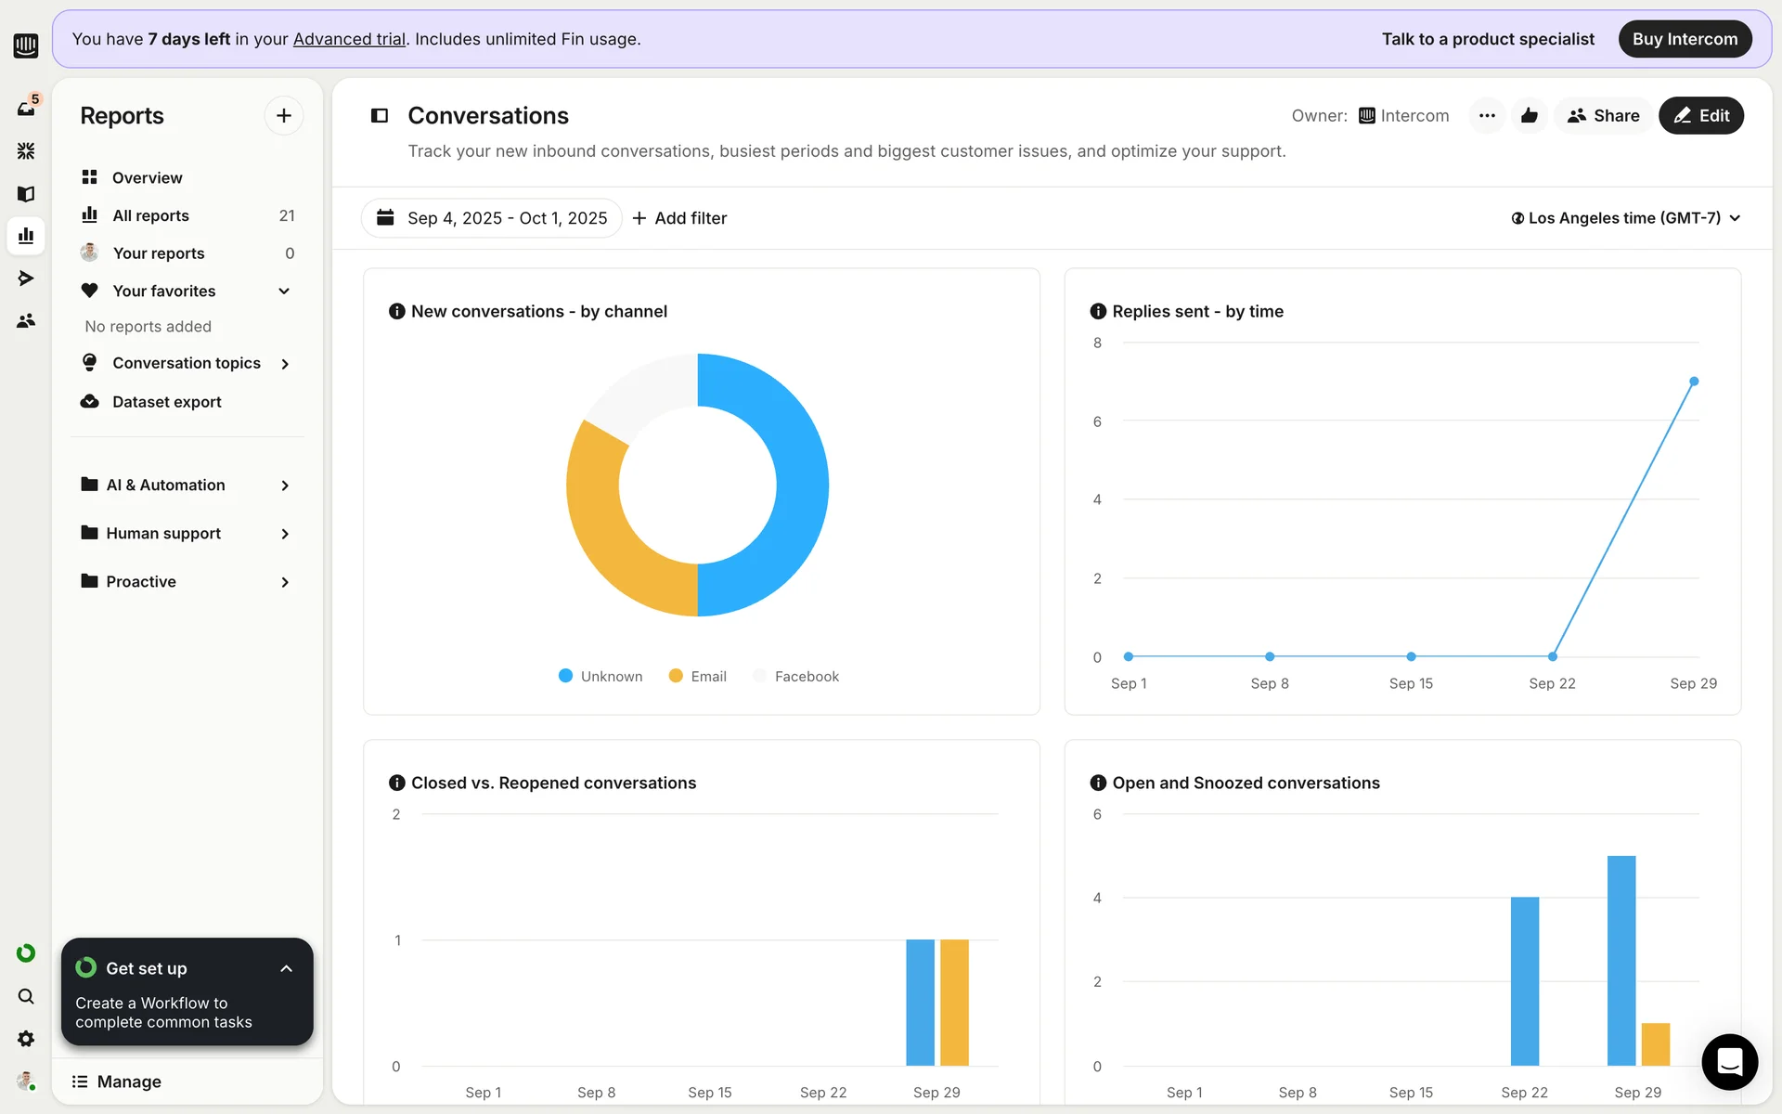Follow the Advanced trial link
The image size is (1782, 1114).
click(349, 39)
